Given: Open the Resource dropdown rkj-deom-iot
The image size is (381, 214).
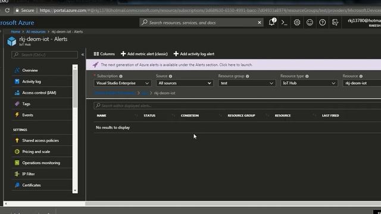Looking at the screenshot, I should click(362, 83).
